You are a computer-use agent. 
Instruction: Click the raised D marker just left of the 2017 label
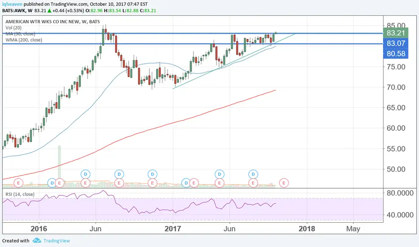(152, 174)
